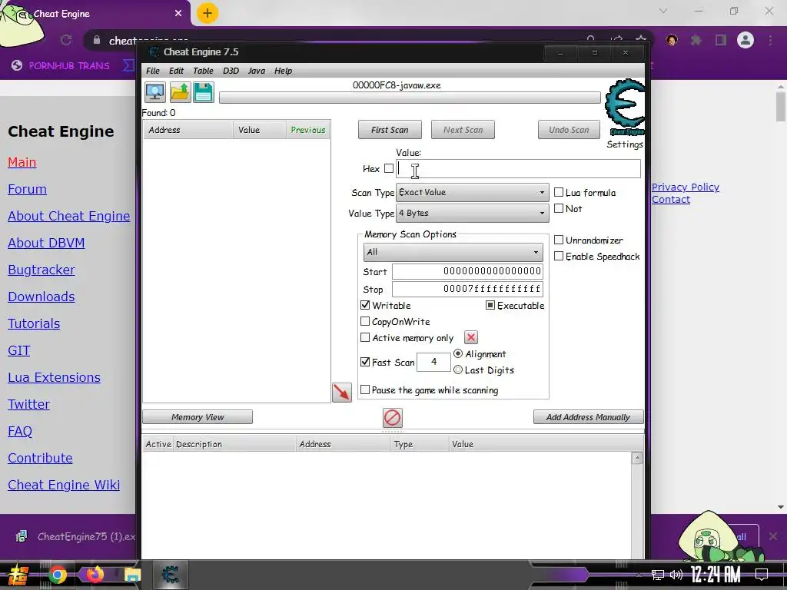Open the network icon in system tray
The width and height of the screenshot is (787, 590).
click(x=658, y=575)
